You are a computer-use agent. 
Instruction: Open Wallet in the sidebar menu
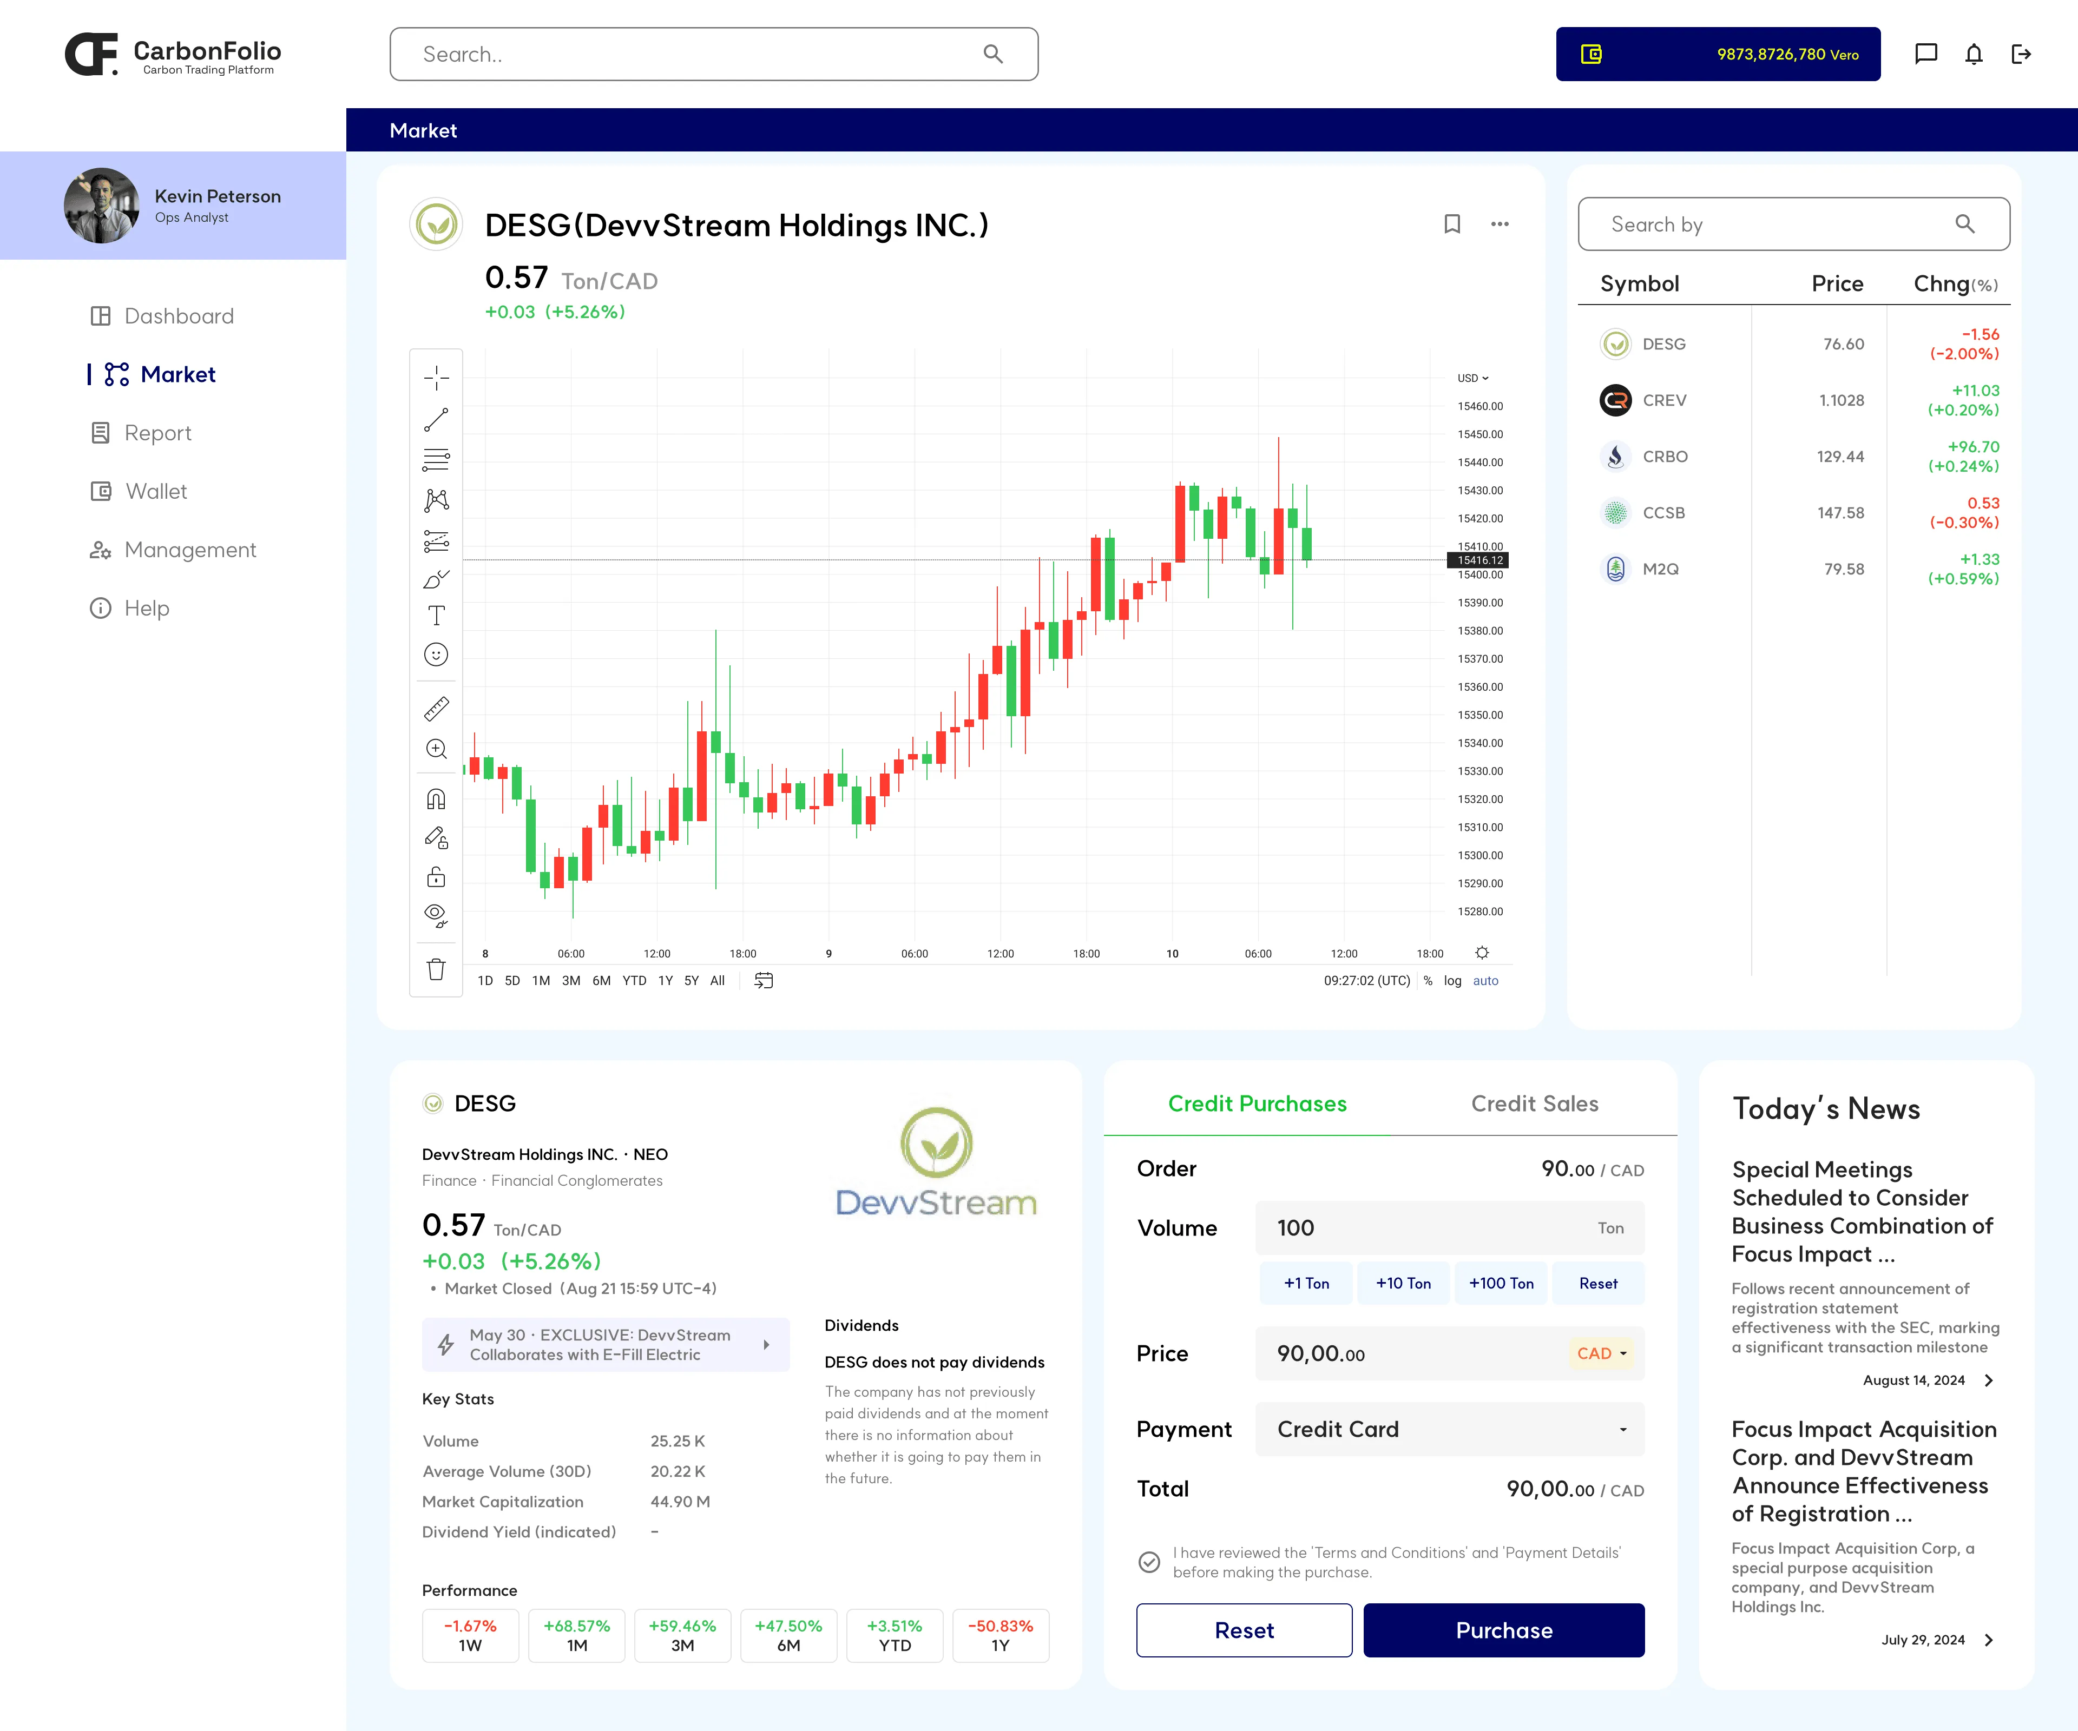155,492
